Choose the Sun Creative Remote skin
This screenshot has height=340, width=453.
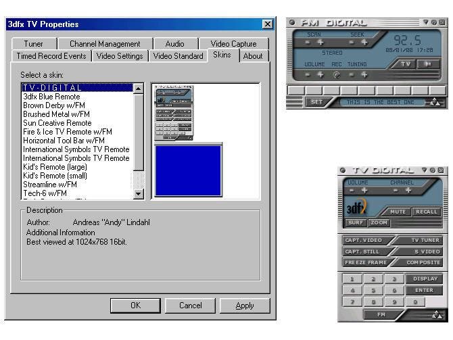coord(78,123)
